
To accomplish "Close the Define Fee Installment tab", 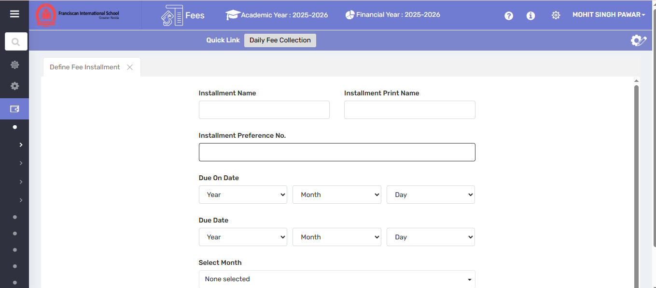I will coord(130,67).
